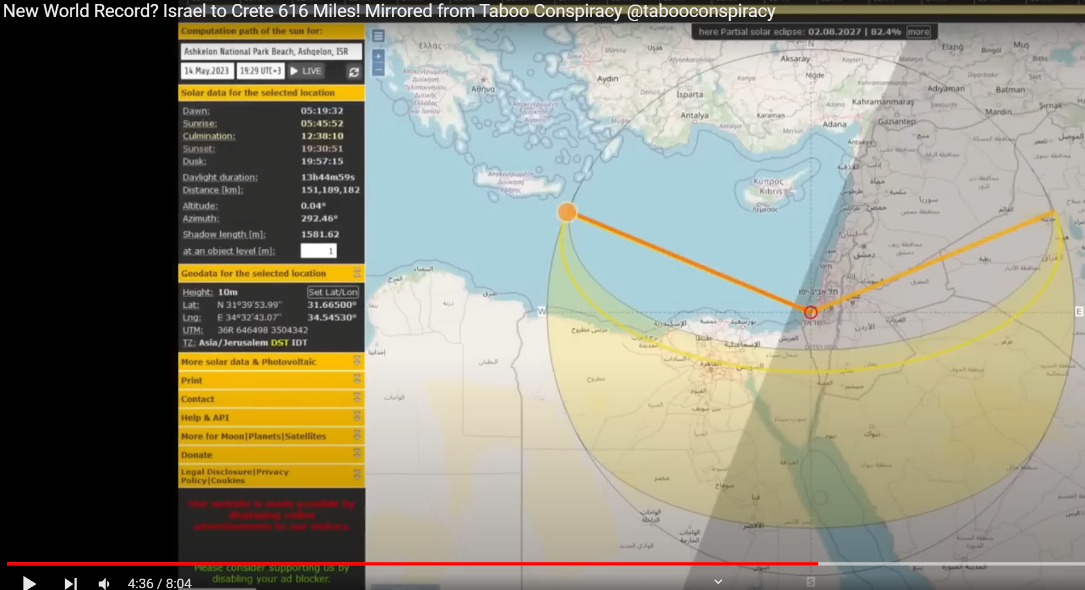This screenshot has width=1085, height=590.
Task: Zoom in on the map
Action: [x=378, y=56]
